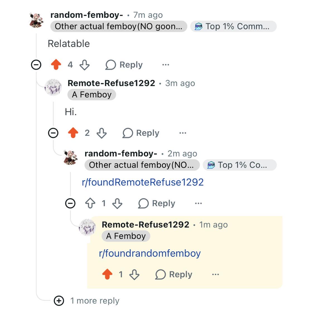
Task: Open the r/foundrandomfemboy subreddit link
Action: pyautogui.click(x=150, y=253)
